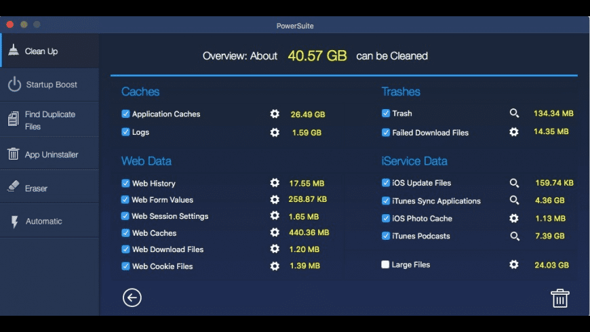Open the Startup Boost tab
Image resolution: width=590 pixels, height=332 pixels.
click(51, 85)
